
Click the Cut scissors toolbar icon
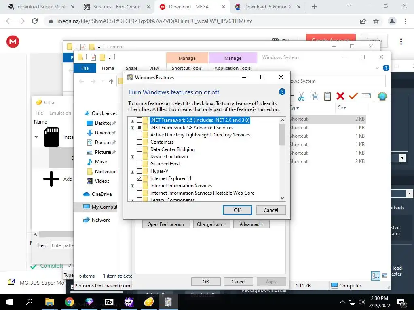click(301, 96)
